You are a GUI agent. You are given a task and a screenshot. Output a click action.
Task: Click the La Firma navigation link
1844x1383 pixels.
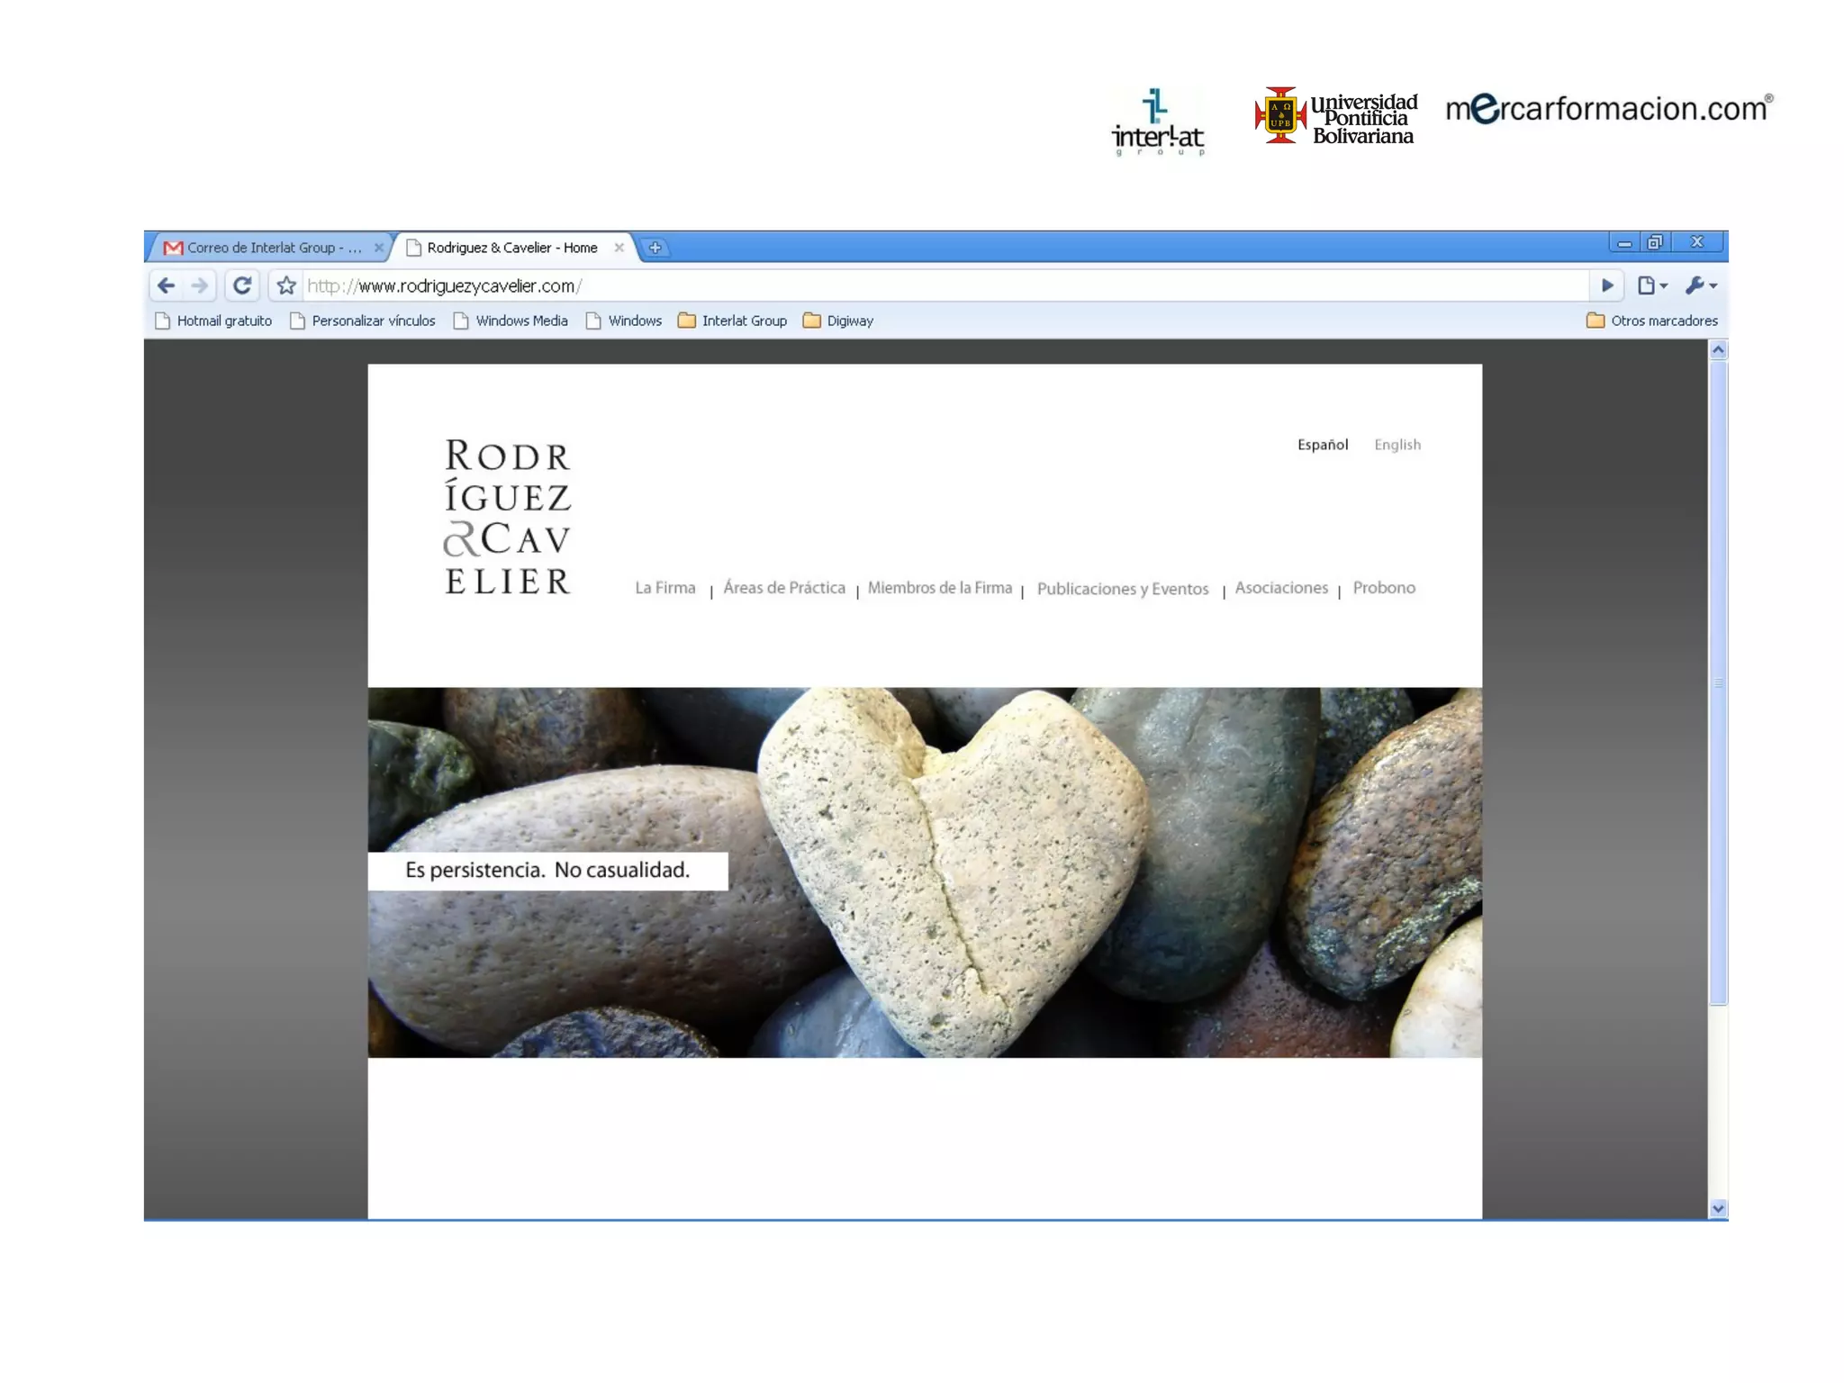pyautogui.click(x=664, y=588)
